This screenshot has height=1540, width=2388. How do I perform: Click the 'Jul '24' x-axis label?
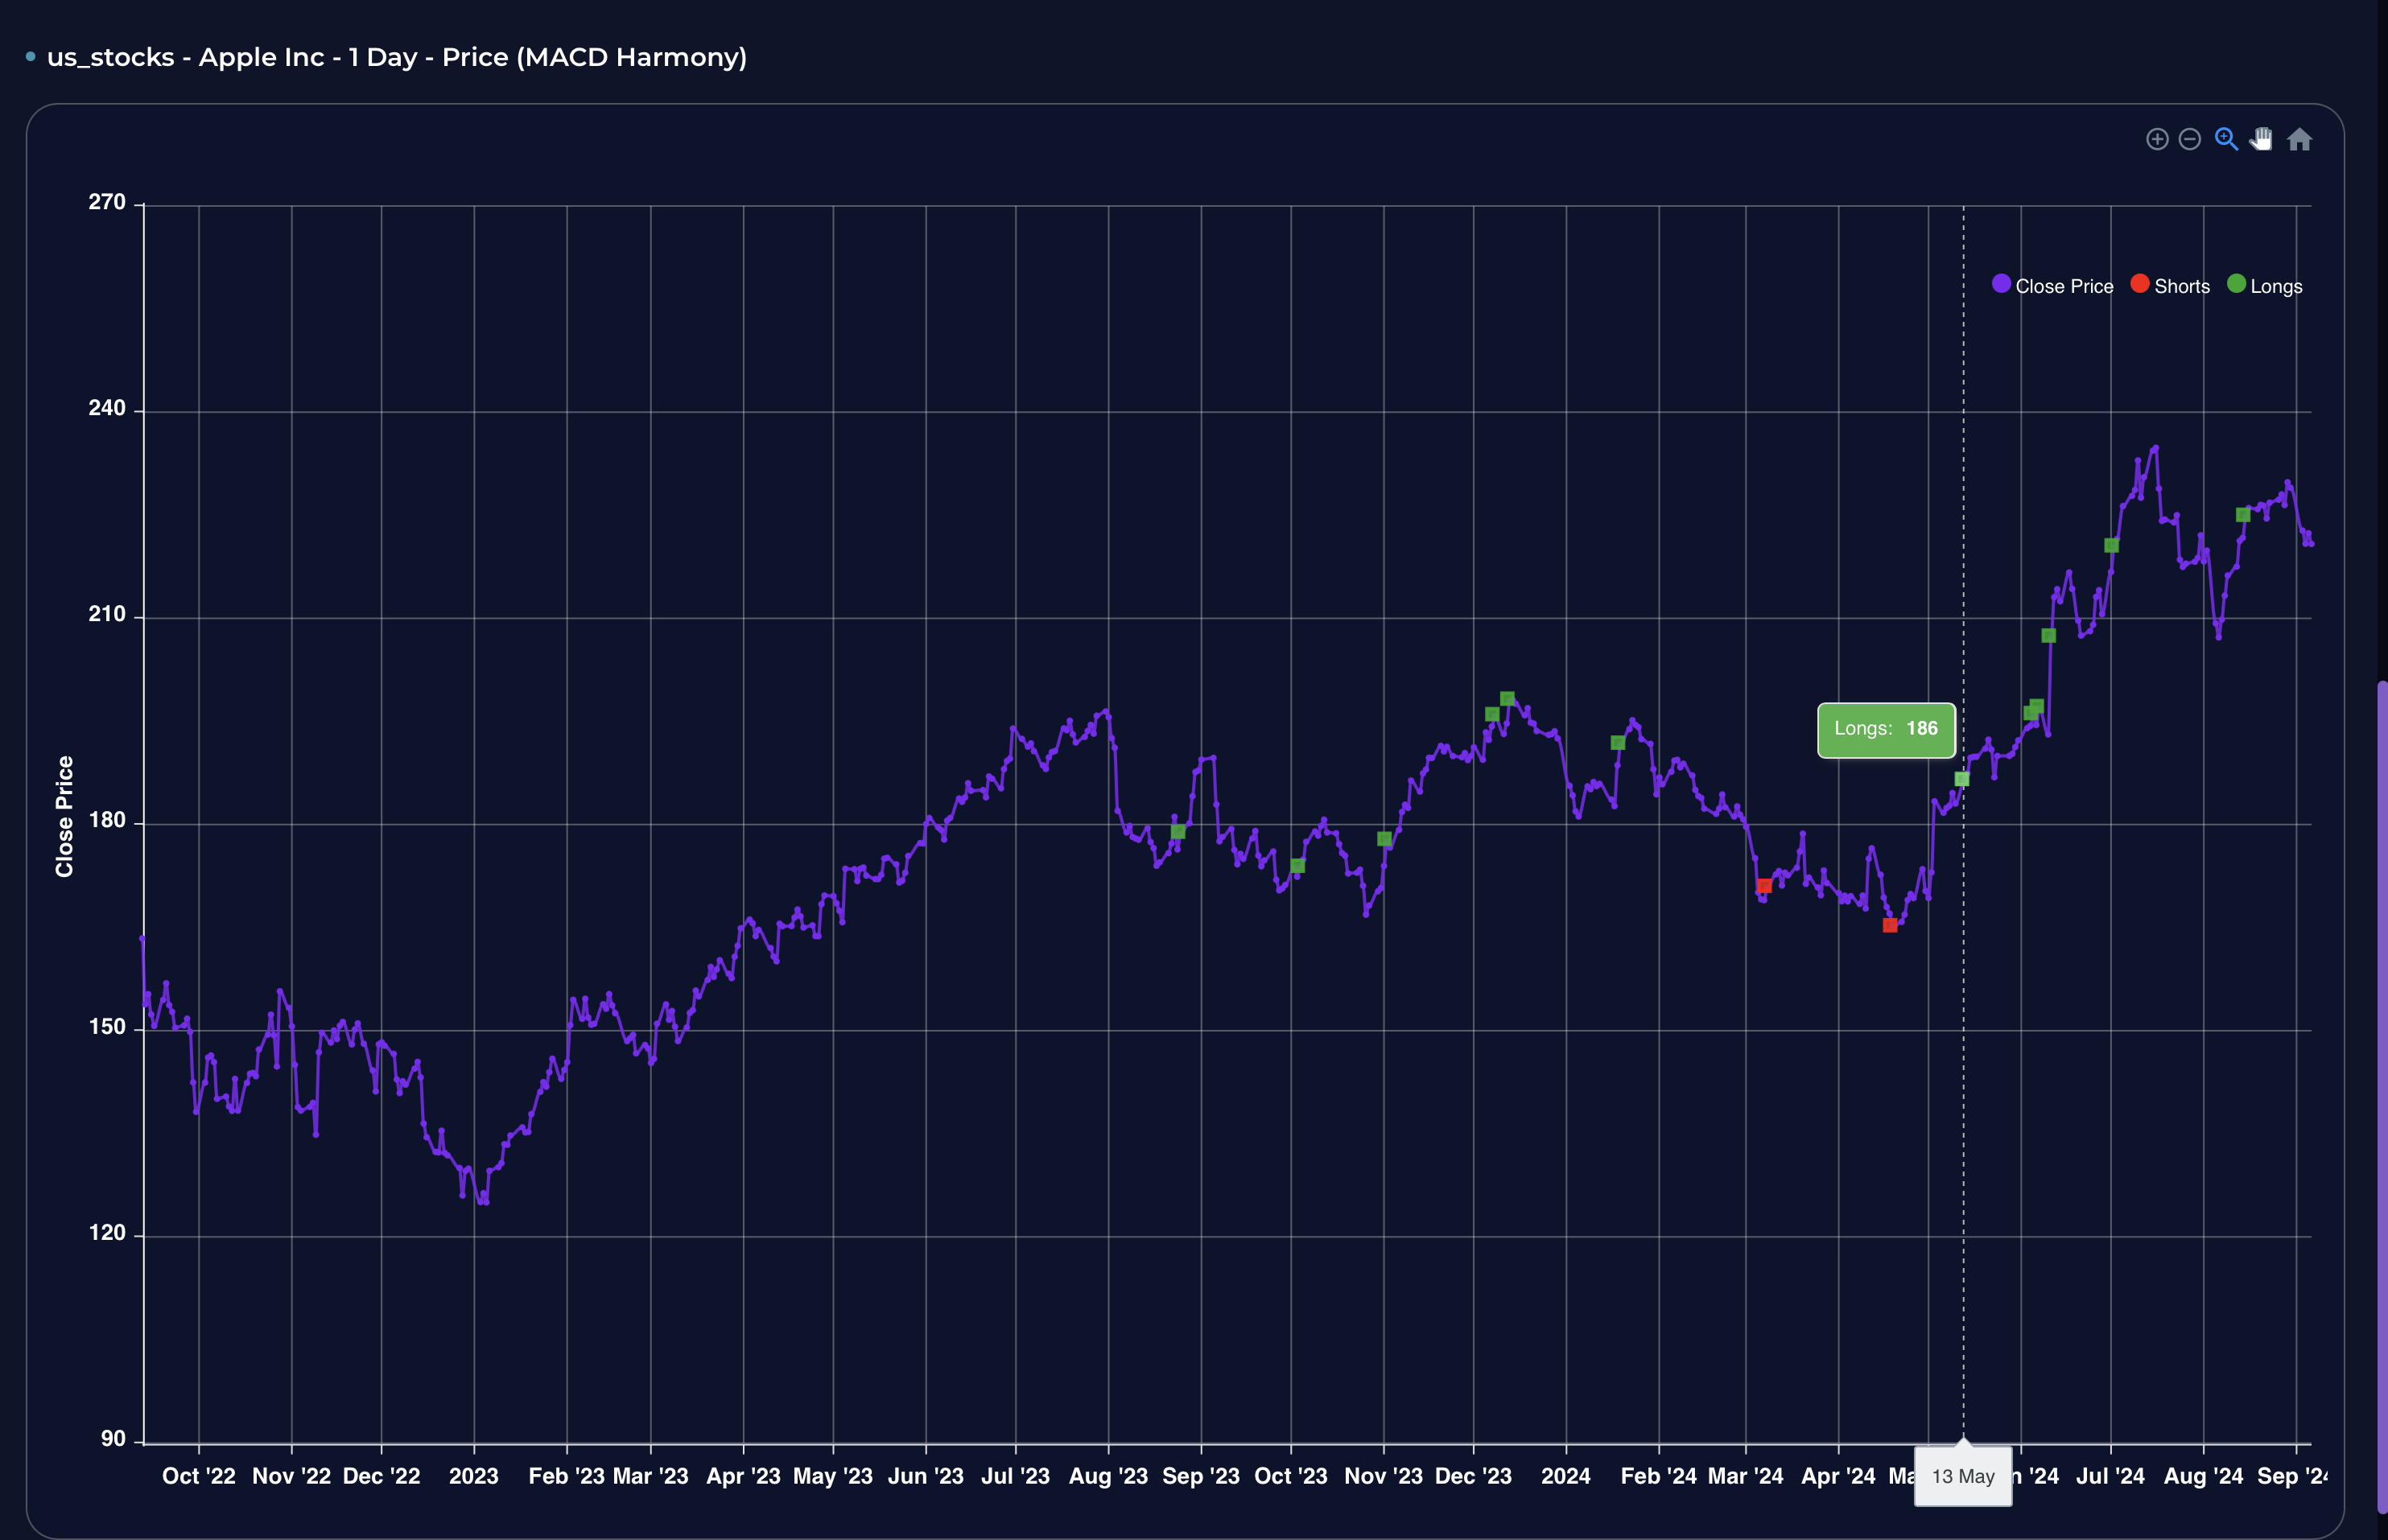pos(2111,1476)
